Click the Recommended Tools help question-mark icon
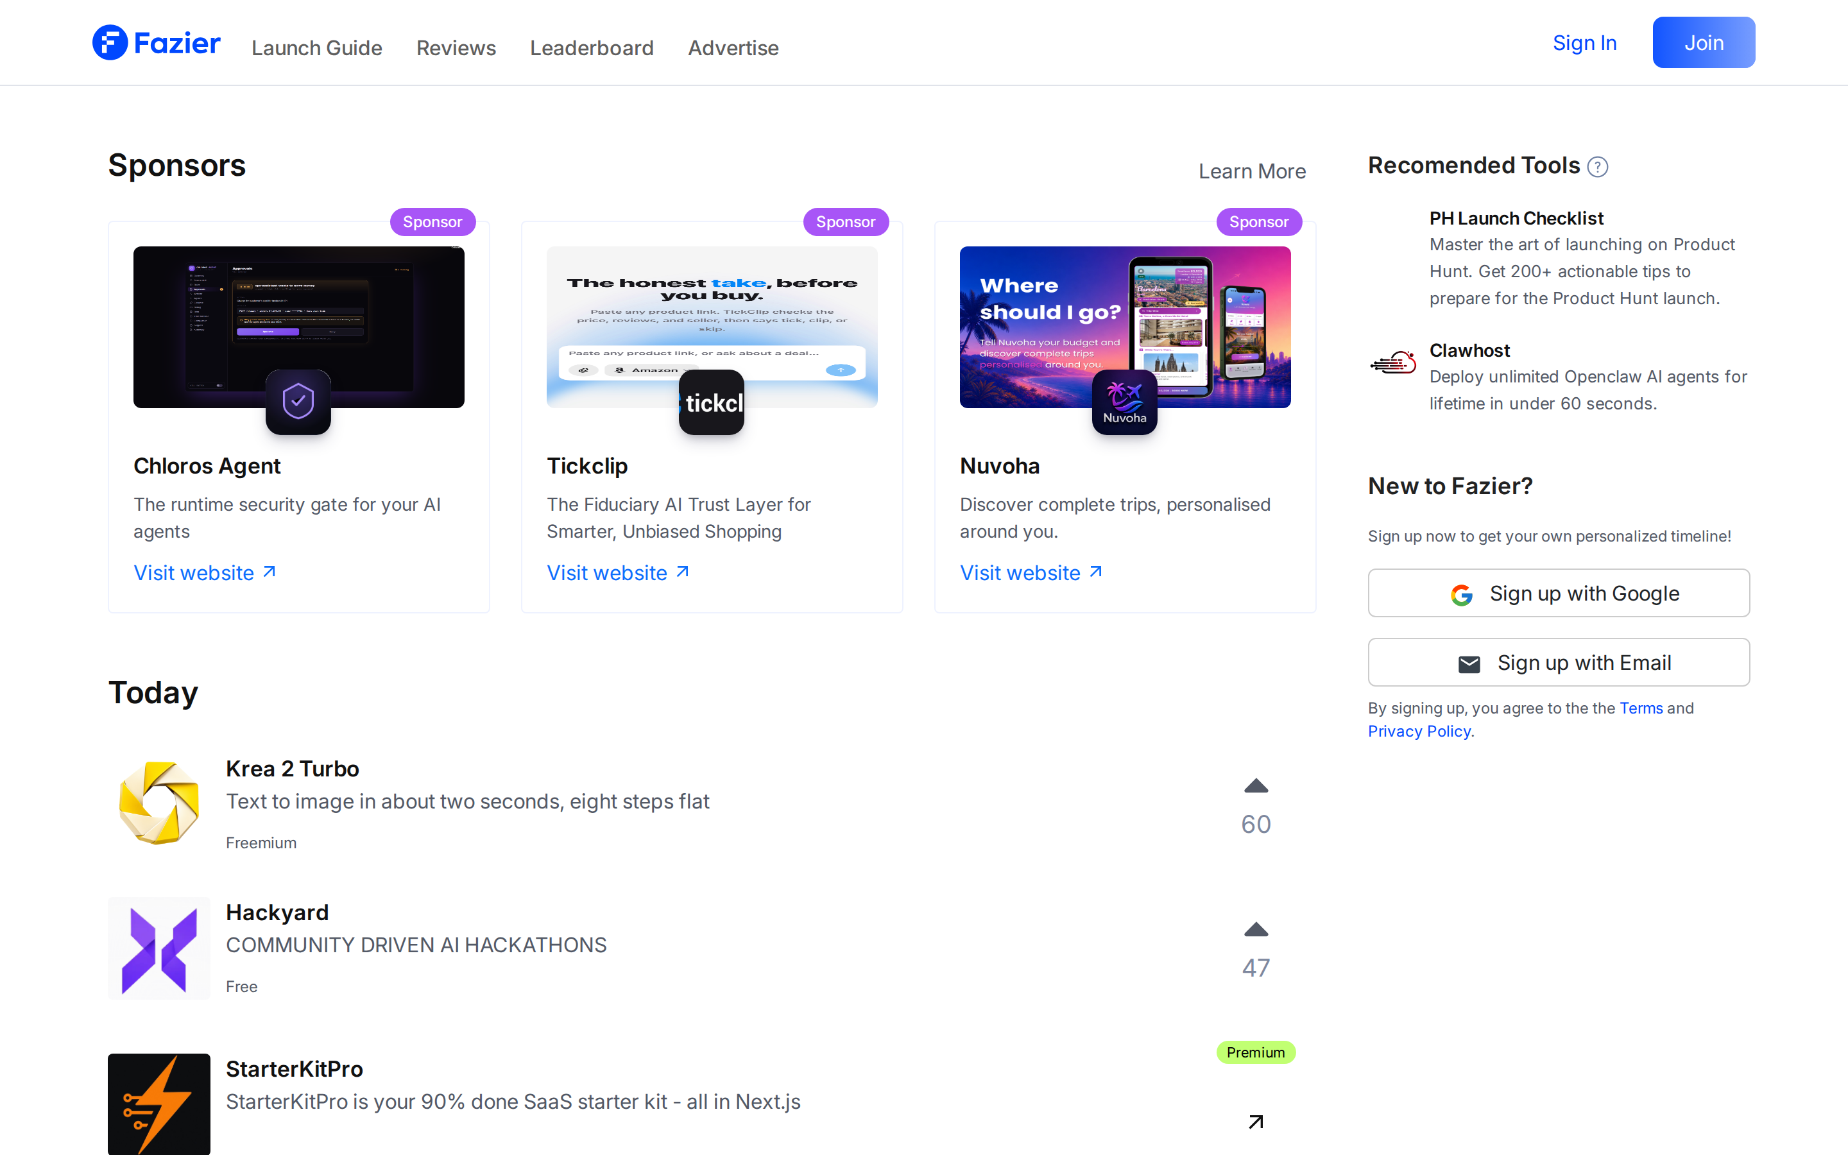 pos(1598,167)
